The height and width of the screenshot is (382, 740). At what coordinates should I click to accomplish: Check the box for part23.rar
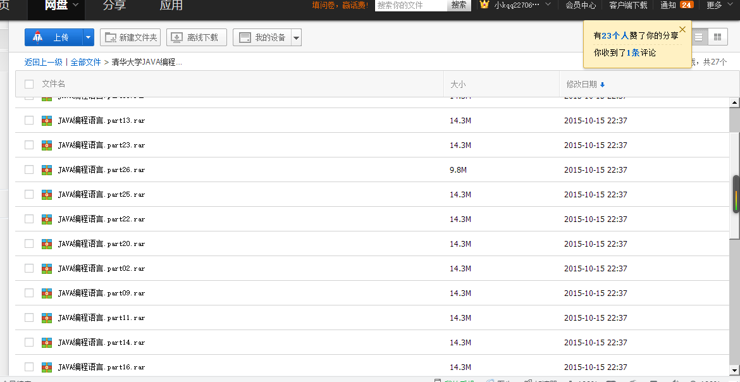[29, 145]
